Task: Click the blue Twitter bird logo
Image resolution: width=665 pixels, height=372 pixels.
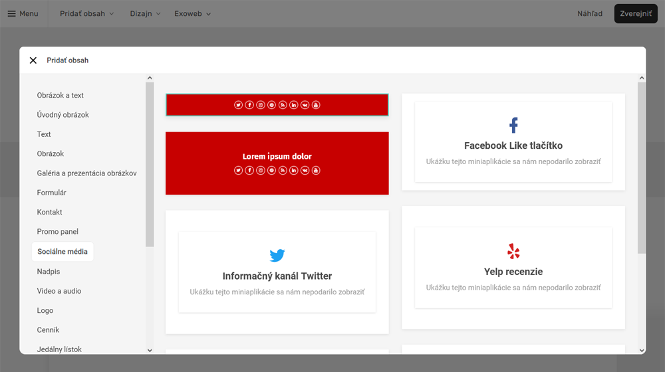Action: [x=277, y=255]
